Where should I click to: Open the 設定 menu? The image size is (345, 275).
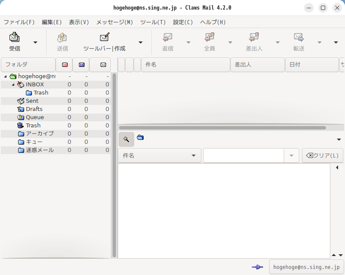click(182, 22)
